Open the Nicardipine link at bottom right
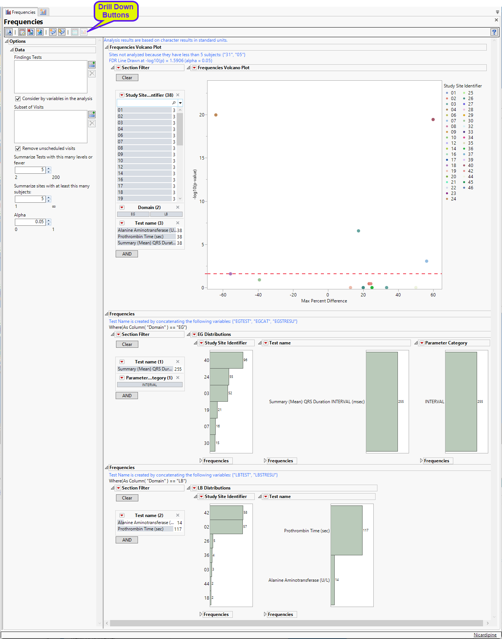 coord(485,635)
